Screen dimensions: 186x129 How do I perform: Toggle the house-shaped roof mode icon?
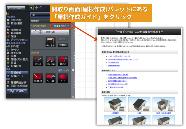coord(35,32)
